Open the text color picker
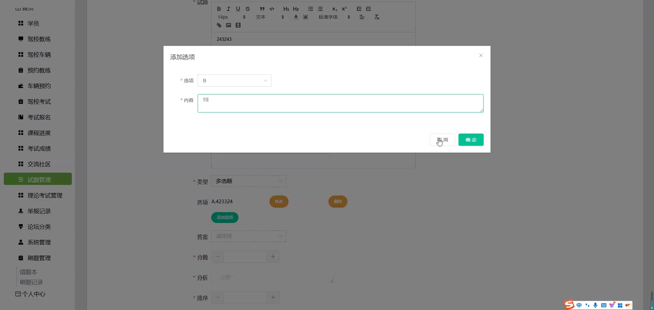Screen dimensions: 654x310 click(296, 17)
